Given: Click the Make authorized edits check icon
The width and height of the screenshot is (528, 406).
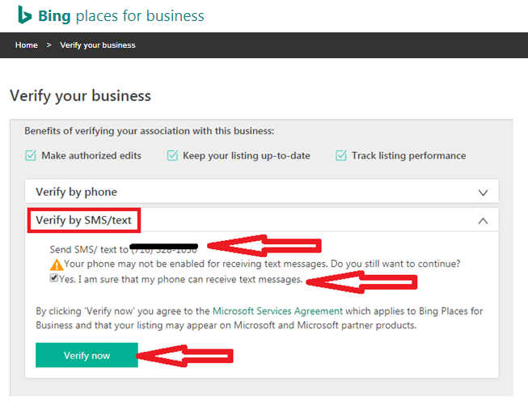Looking at the screenshot, I should click(31, 155).
